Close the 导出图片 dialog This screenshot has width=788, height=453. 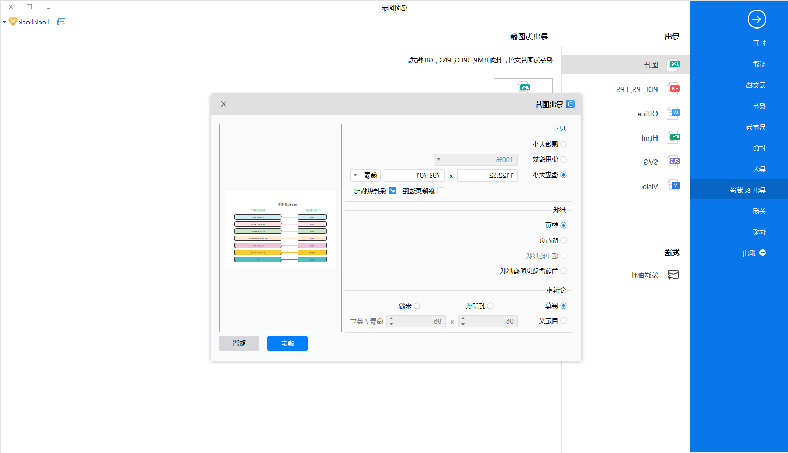click(x=224, y=104)
